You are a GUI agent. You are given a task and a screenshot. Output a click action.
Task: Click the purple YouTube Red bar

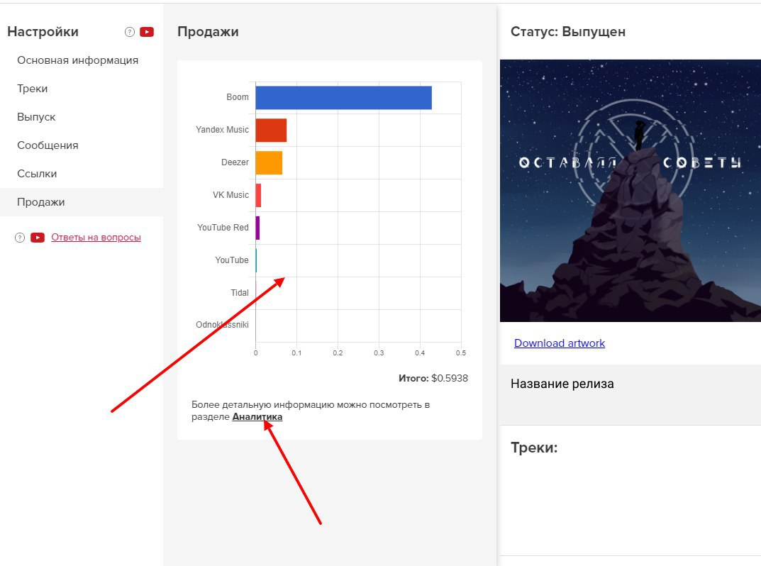257,228
